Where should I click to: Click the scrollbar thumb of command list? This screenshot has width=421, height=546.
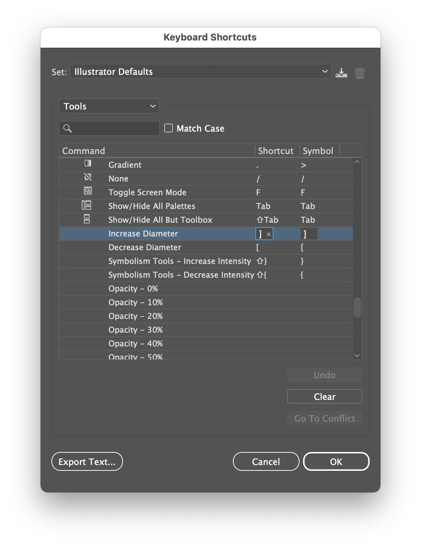point(357,307)
